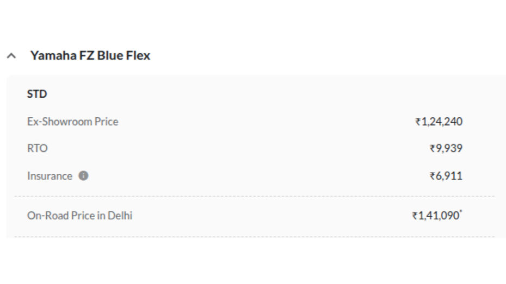Click the Insurance label text

coord(50,176)
